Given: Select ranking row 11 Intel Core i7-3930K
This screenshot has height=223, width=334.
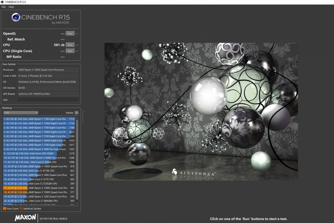Looking at the screenshot, I should (39, 162).
